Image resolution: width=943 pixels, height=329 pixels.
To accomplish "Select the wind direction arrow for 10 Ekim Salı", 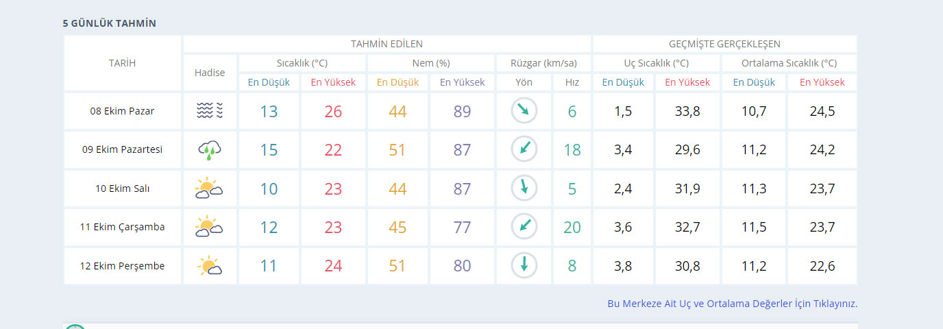I will (524, 188).
